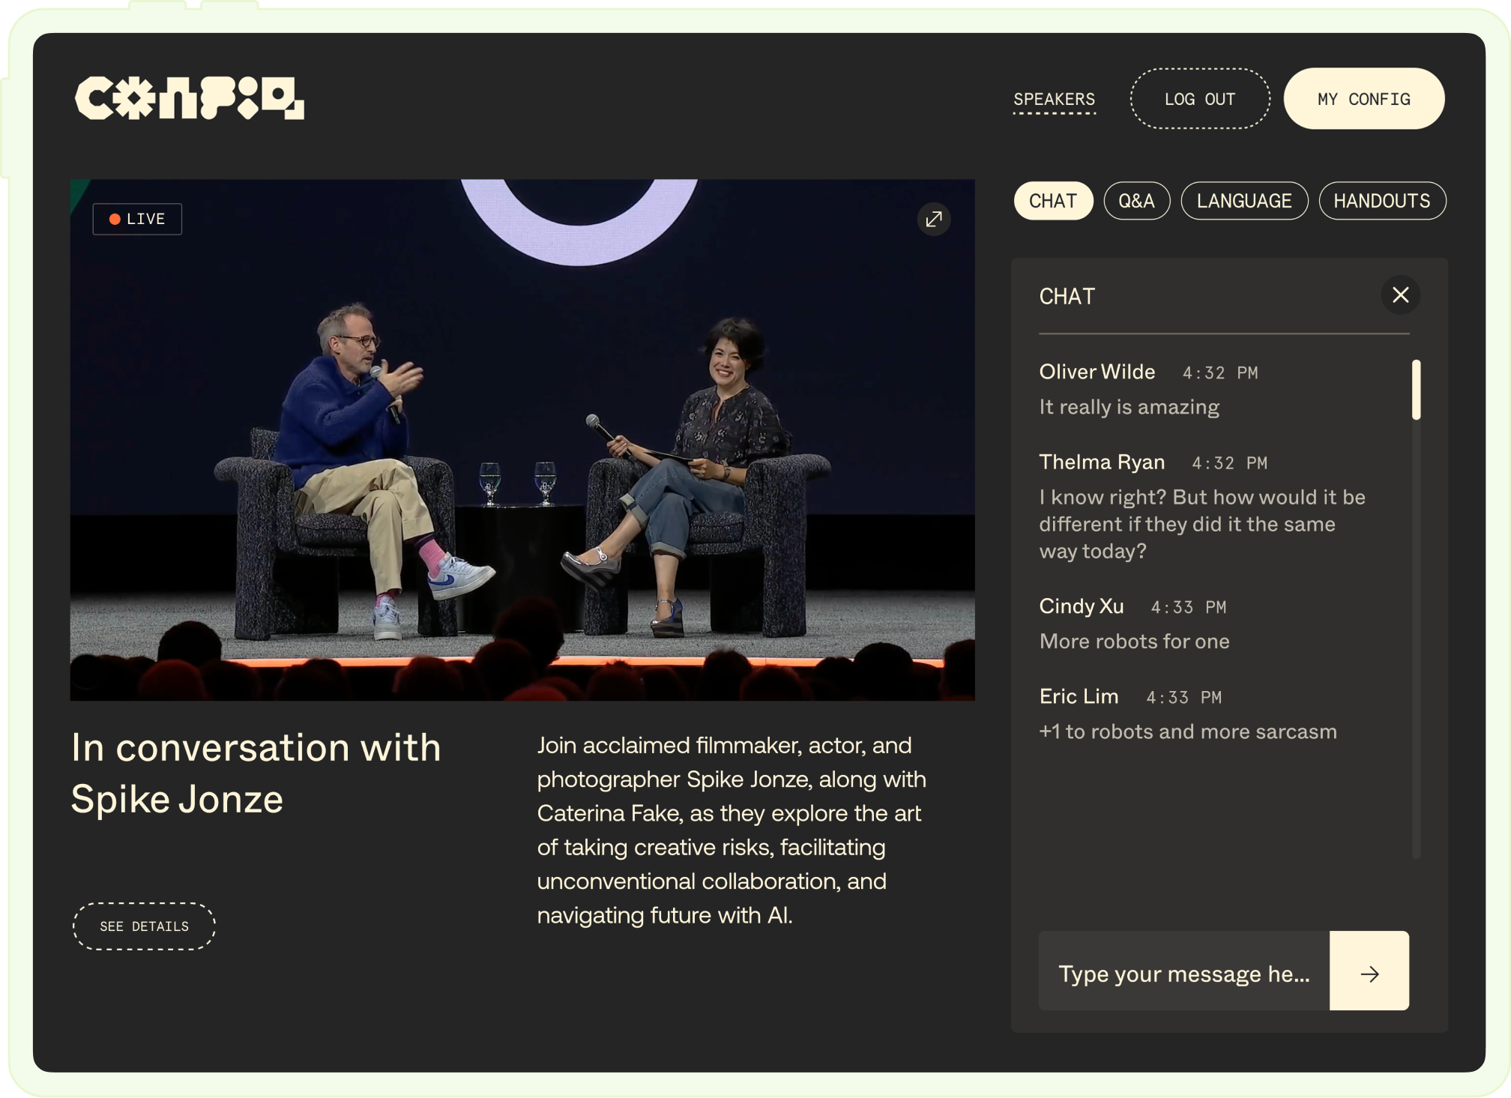The height and width of the screenshot is (1098, 1511).
Task: Click Cindy Xu's name in chat
Action: 1081,606
